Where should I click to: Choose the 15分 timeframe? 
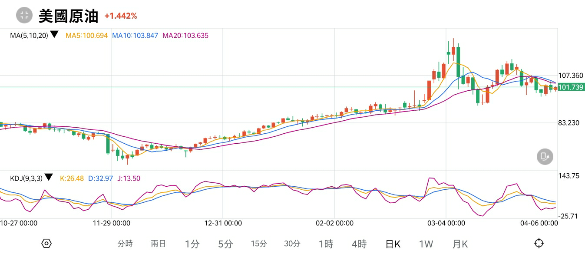pos(259,244)
